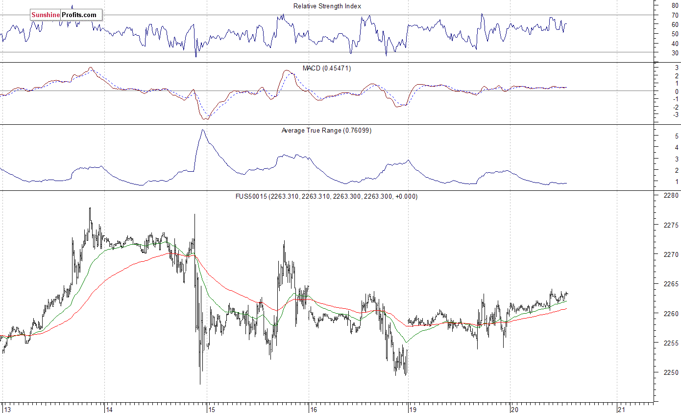Screen dimensions: 681x413
Task: Click the MACD scale label 0
Action: (677, 92)
